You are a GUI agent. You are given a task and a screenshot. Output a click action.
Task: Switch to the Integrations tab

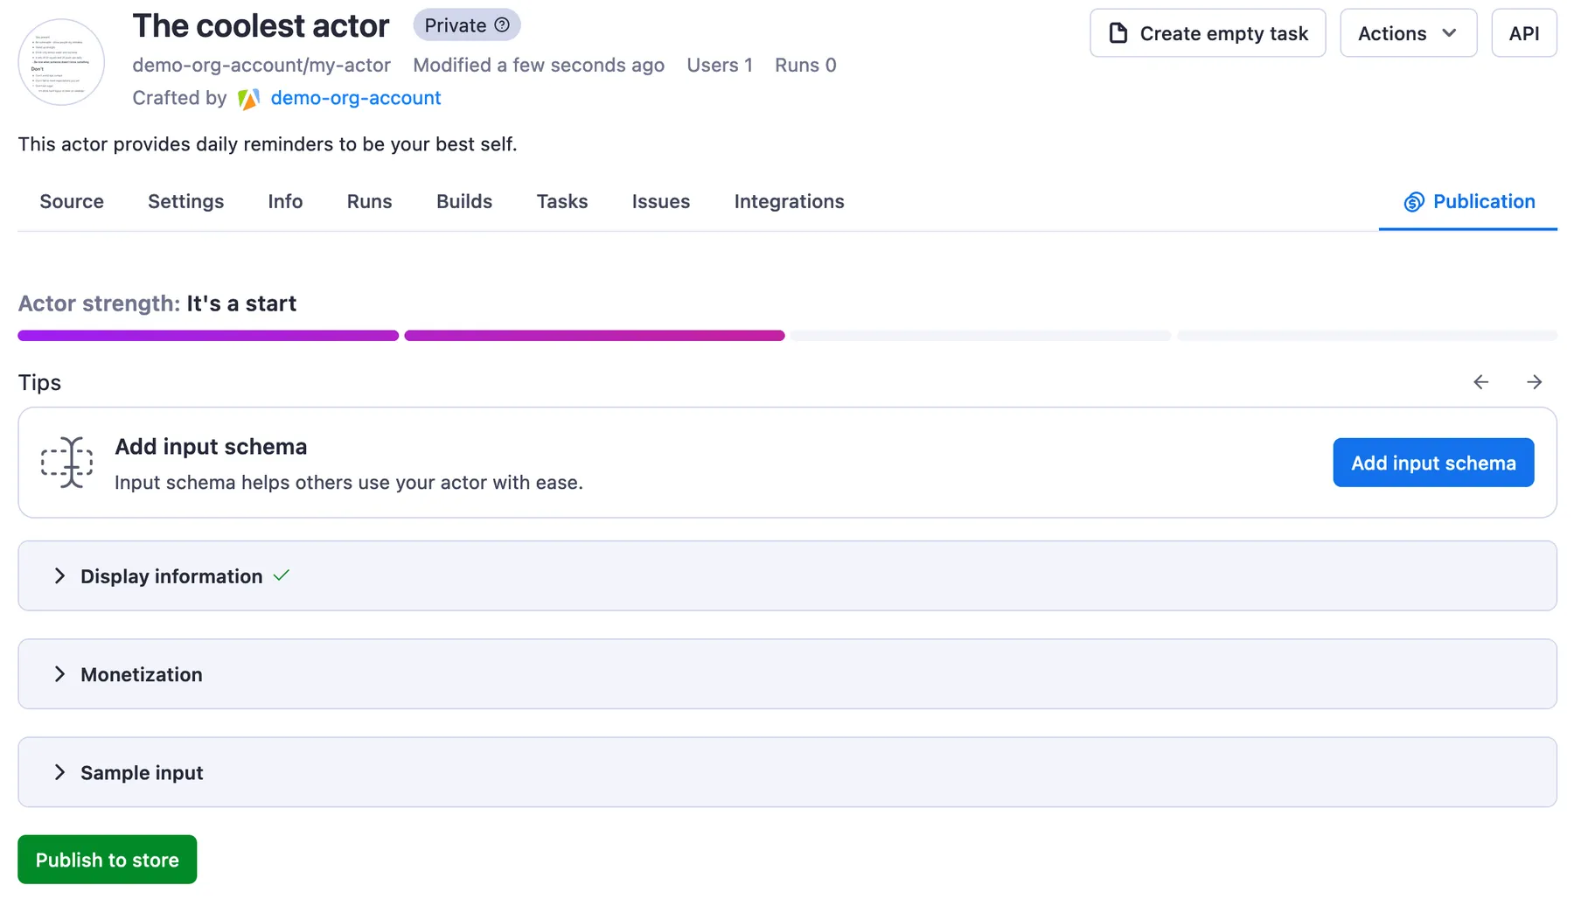[789, 202]
